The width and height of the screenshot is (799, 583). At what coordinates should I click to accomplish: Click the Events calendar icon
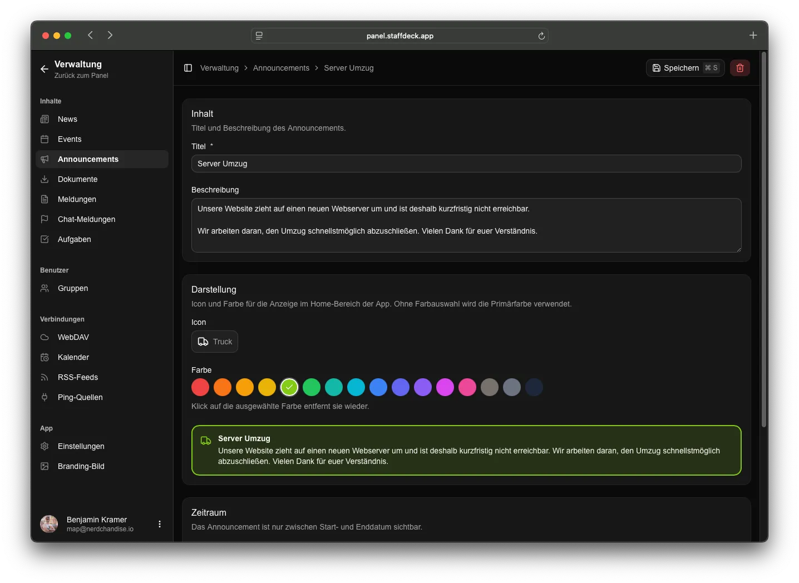[45, 139]
